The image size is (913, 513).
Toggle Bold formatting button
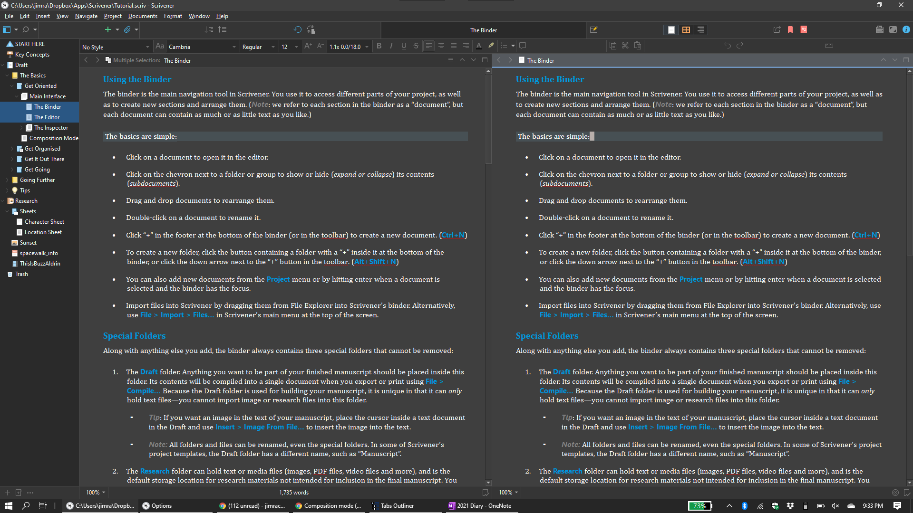(379, 46)
